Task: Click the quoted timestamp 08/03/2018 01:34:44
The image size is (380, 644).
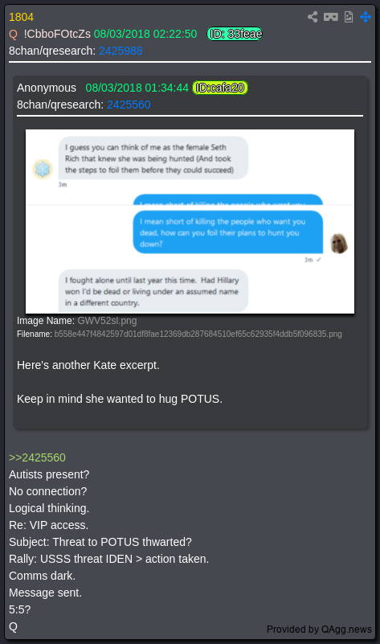Action: pyautogui.click(x=137, y=88)
